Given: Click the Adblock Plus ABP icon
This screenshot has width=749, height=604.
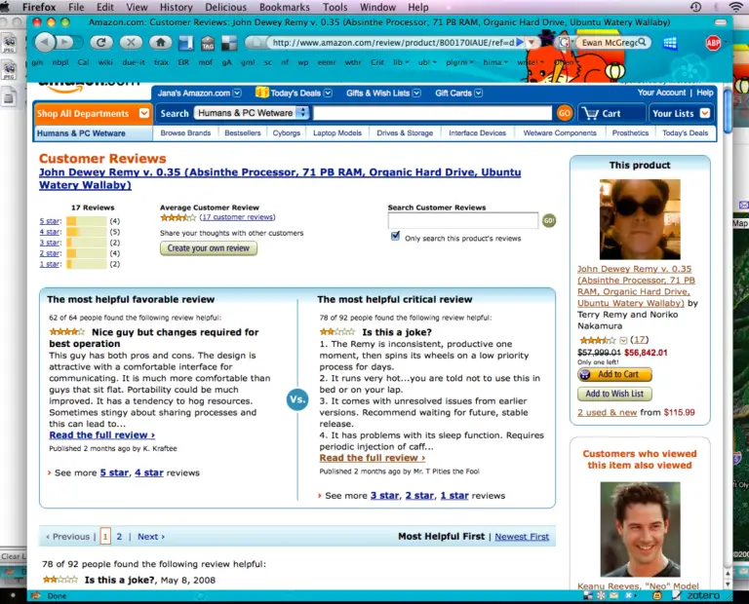Looking at the screenshot, I should [713, 43].
